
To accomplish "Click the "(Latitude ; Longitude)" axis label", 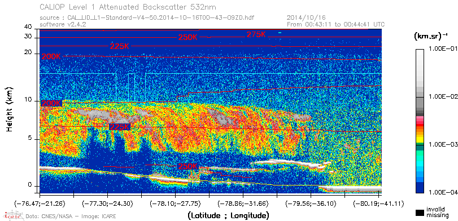I will 228,216.
